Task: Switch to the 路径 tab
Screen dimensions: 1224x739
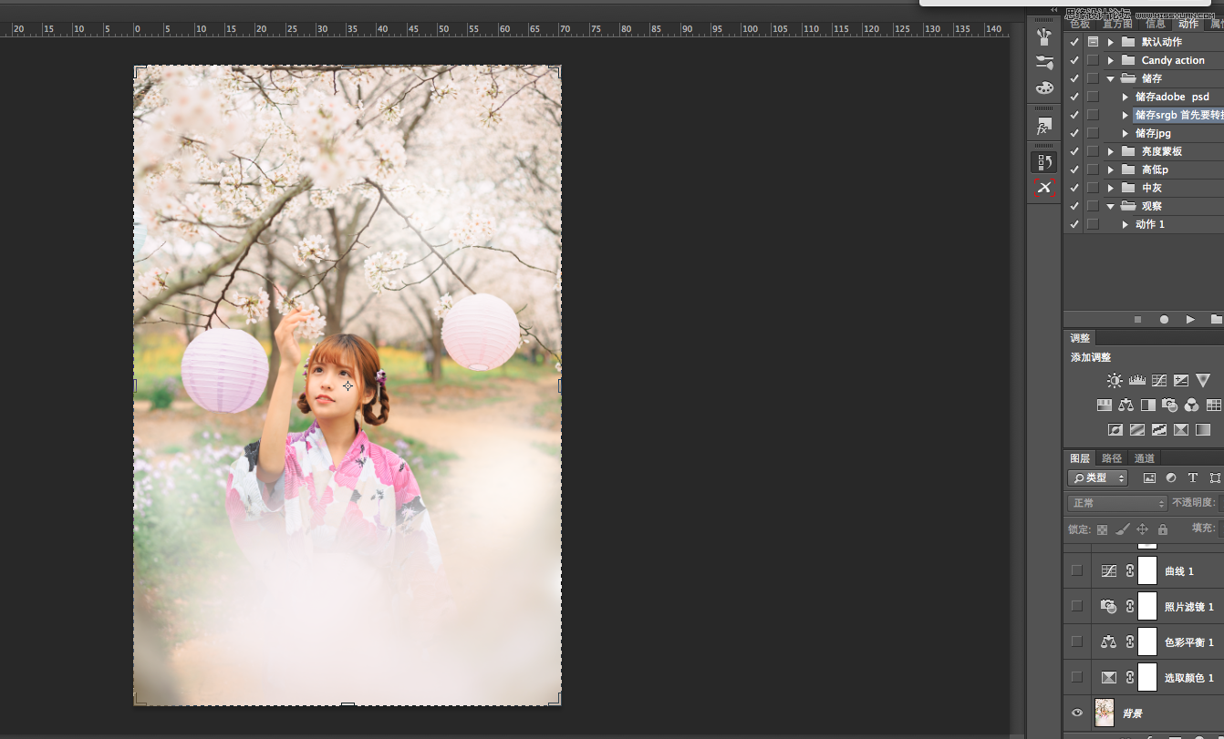Action: [x=1112, y=458]
